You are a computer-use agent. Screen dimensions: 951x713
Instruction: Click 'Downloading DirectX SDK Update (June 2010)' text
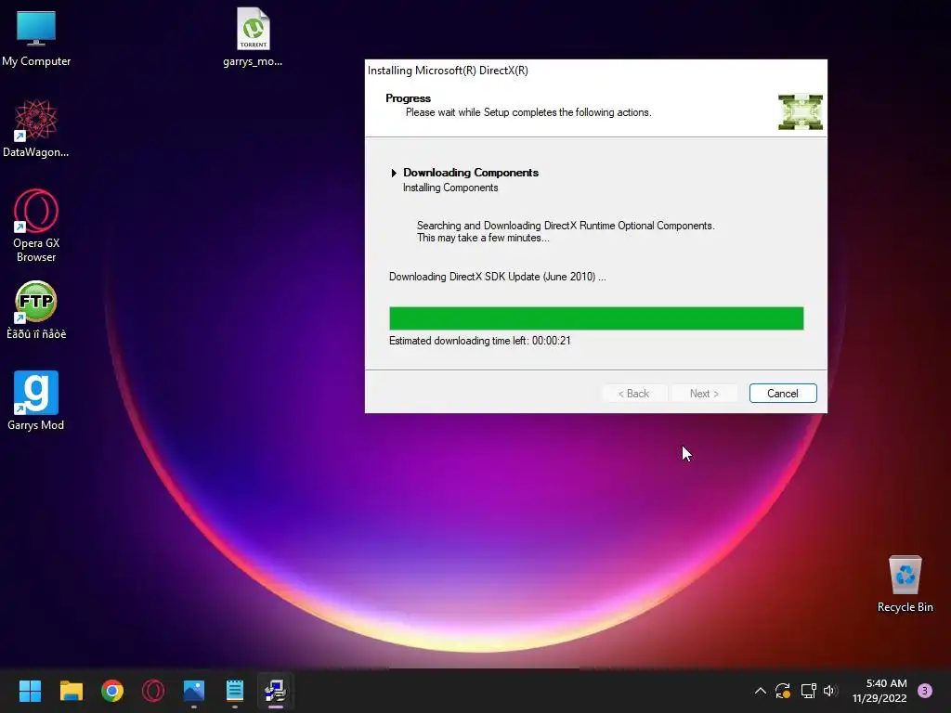tap(498, 277)
